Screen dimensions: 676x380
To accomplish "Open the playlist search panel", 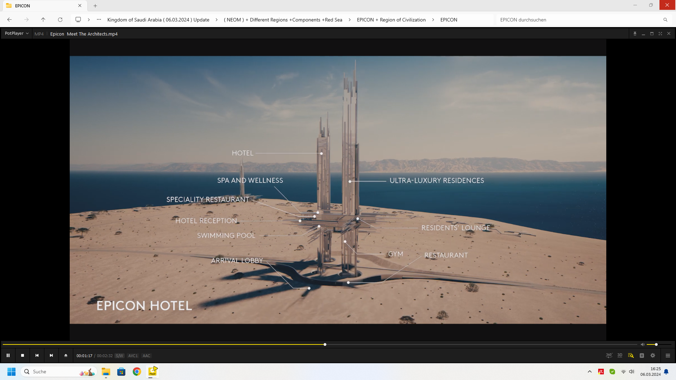I will tap(631, 355).
